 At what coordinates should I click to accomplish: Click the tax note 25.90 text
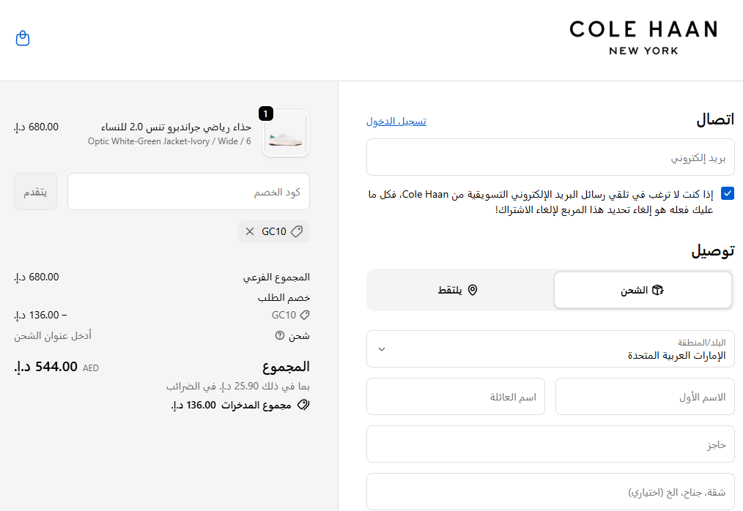coord(238,386)
